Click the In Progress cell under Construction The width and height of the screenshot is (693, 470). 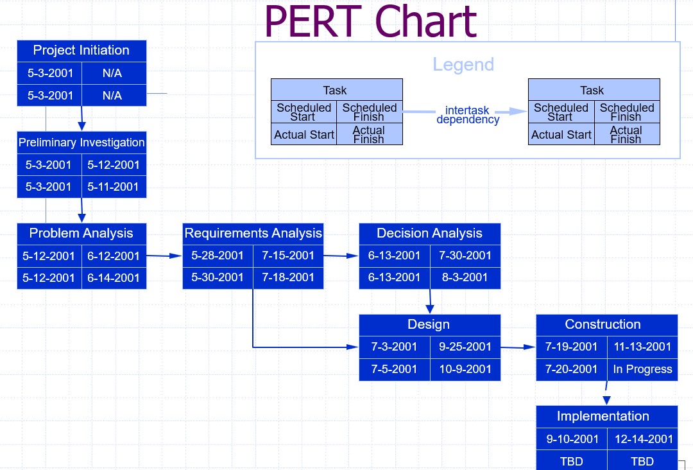pos(642,369)
